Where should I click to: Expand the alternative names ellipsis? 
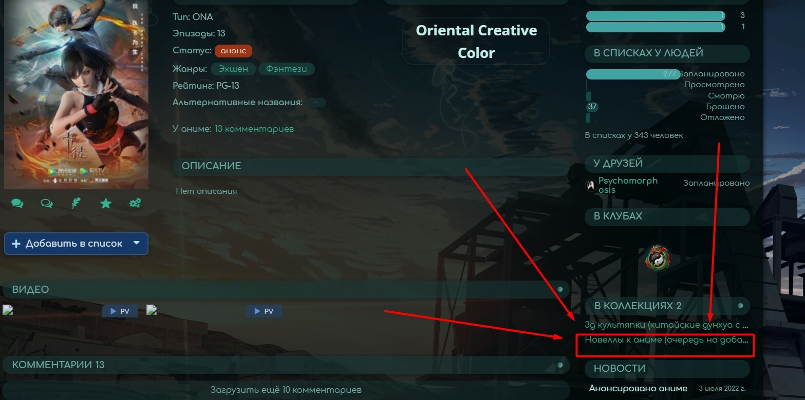pos(316,102)
